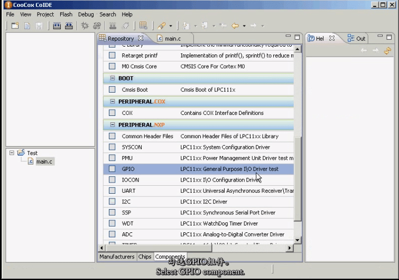Image resolution: width=399 pixels, height=280 pixels.
Task: Check the COX component checkbox
Action: (112, 113)
